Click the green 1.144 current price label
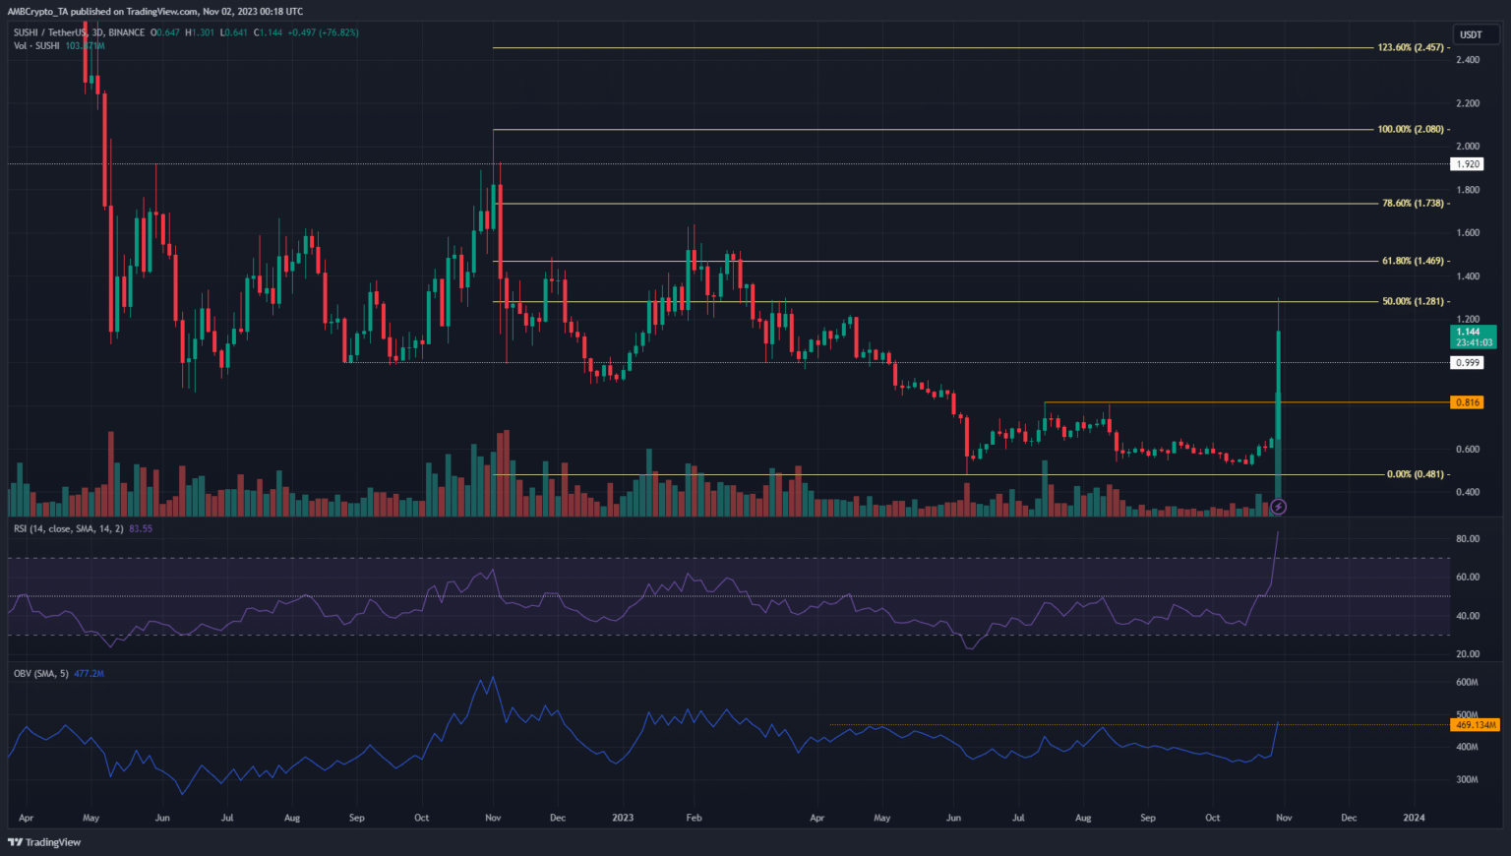Viewport: 1511px width, 856px height. 1474,336
